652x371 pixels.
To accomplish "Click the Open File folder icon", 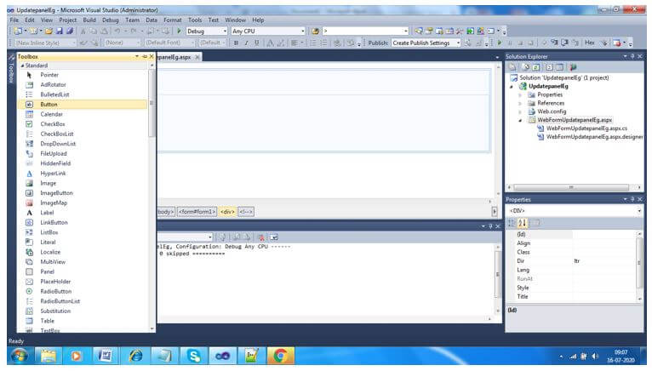I will (49, 31).
